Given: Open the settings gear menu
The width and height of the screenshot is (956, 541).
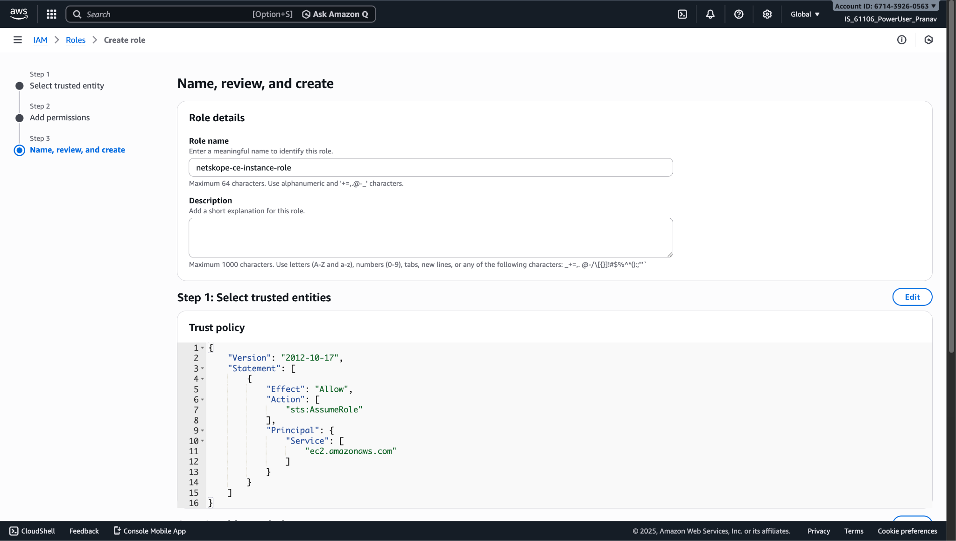Looking at the screenshot, I should click(767, 14).
